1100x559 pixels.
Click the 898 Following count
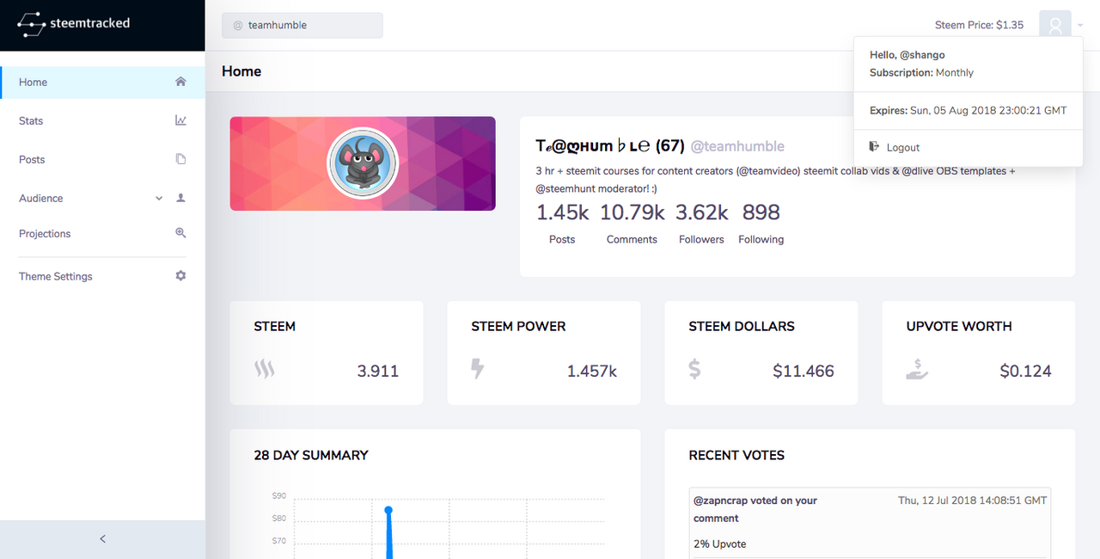(x=761, y=212)
